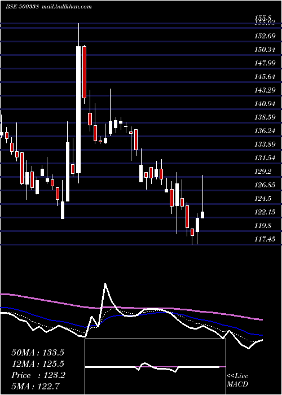The width and height of the screenshot is (282, 395).
Task: Click inside the MACD indicator panel
Action: [x=155, y=367]
